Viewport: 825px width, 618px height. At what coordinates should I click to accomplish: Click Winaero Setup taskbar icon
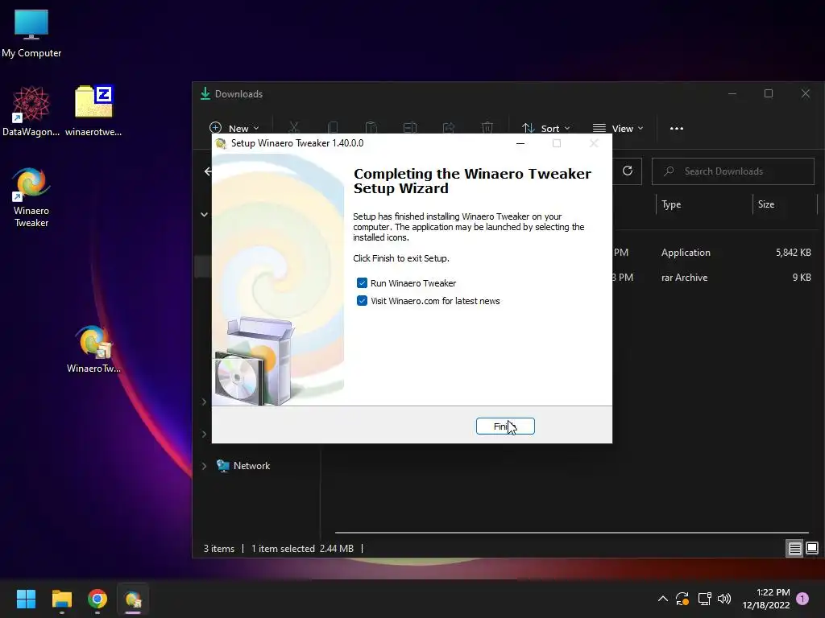point(133,599)
